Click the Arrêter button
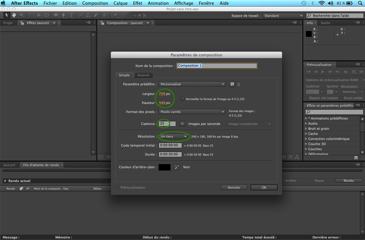 click(x=290, y=181)
